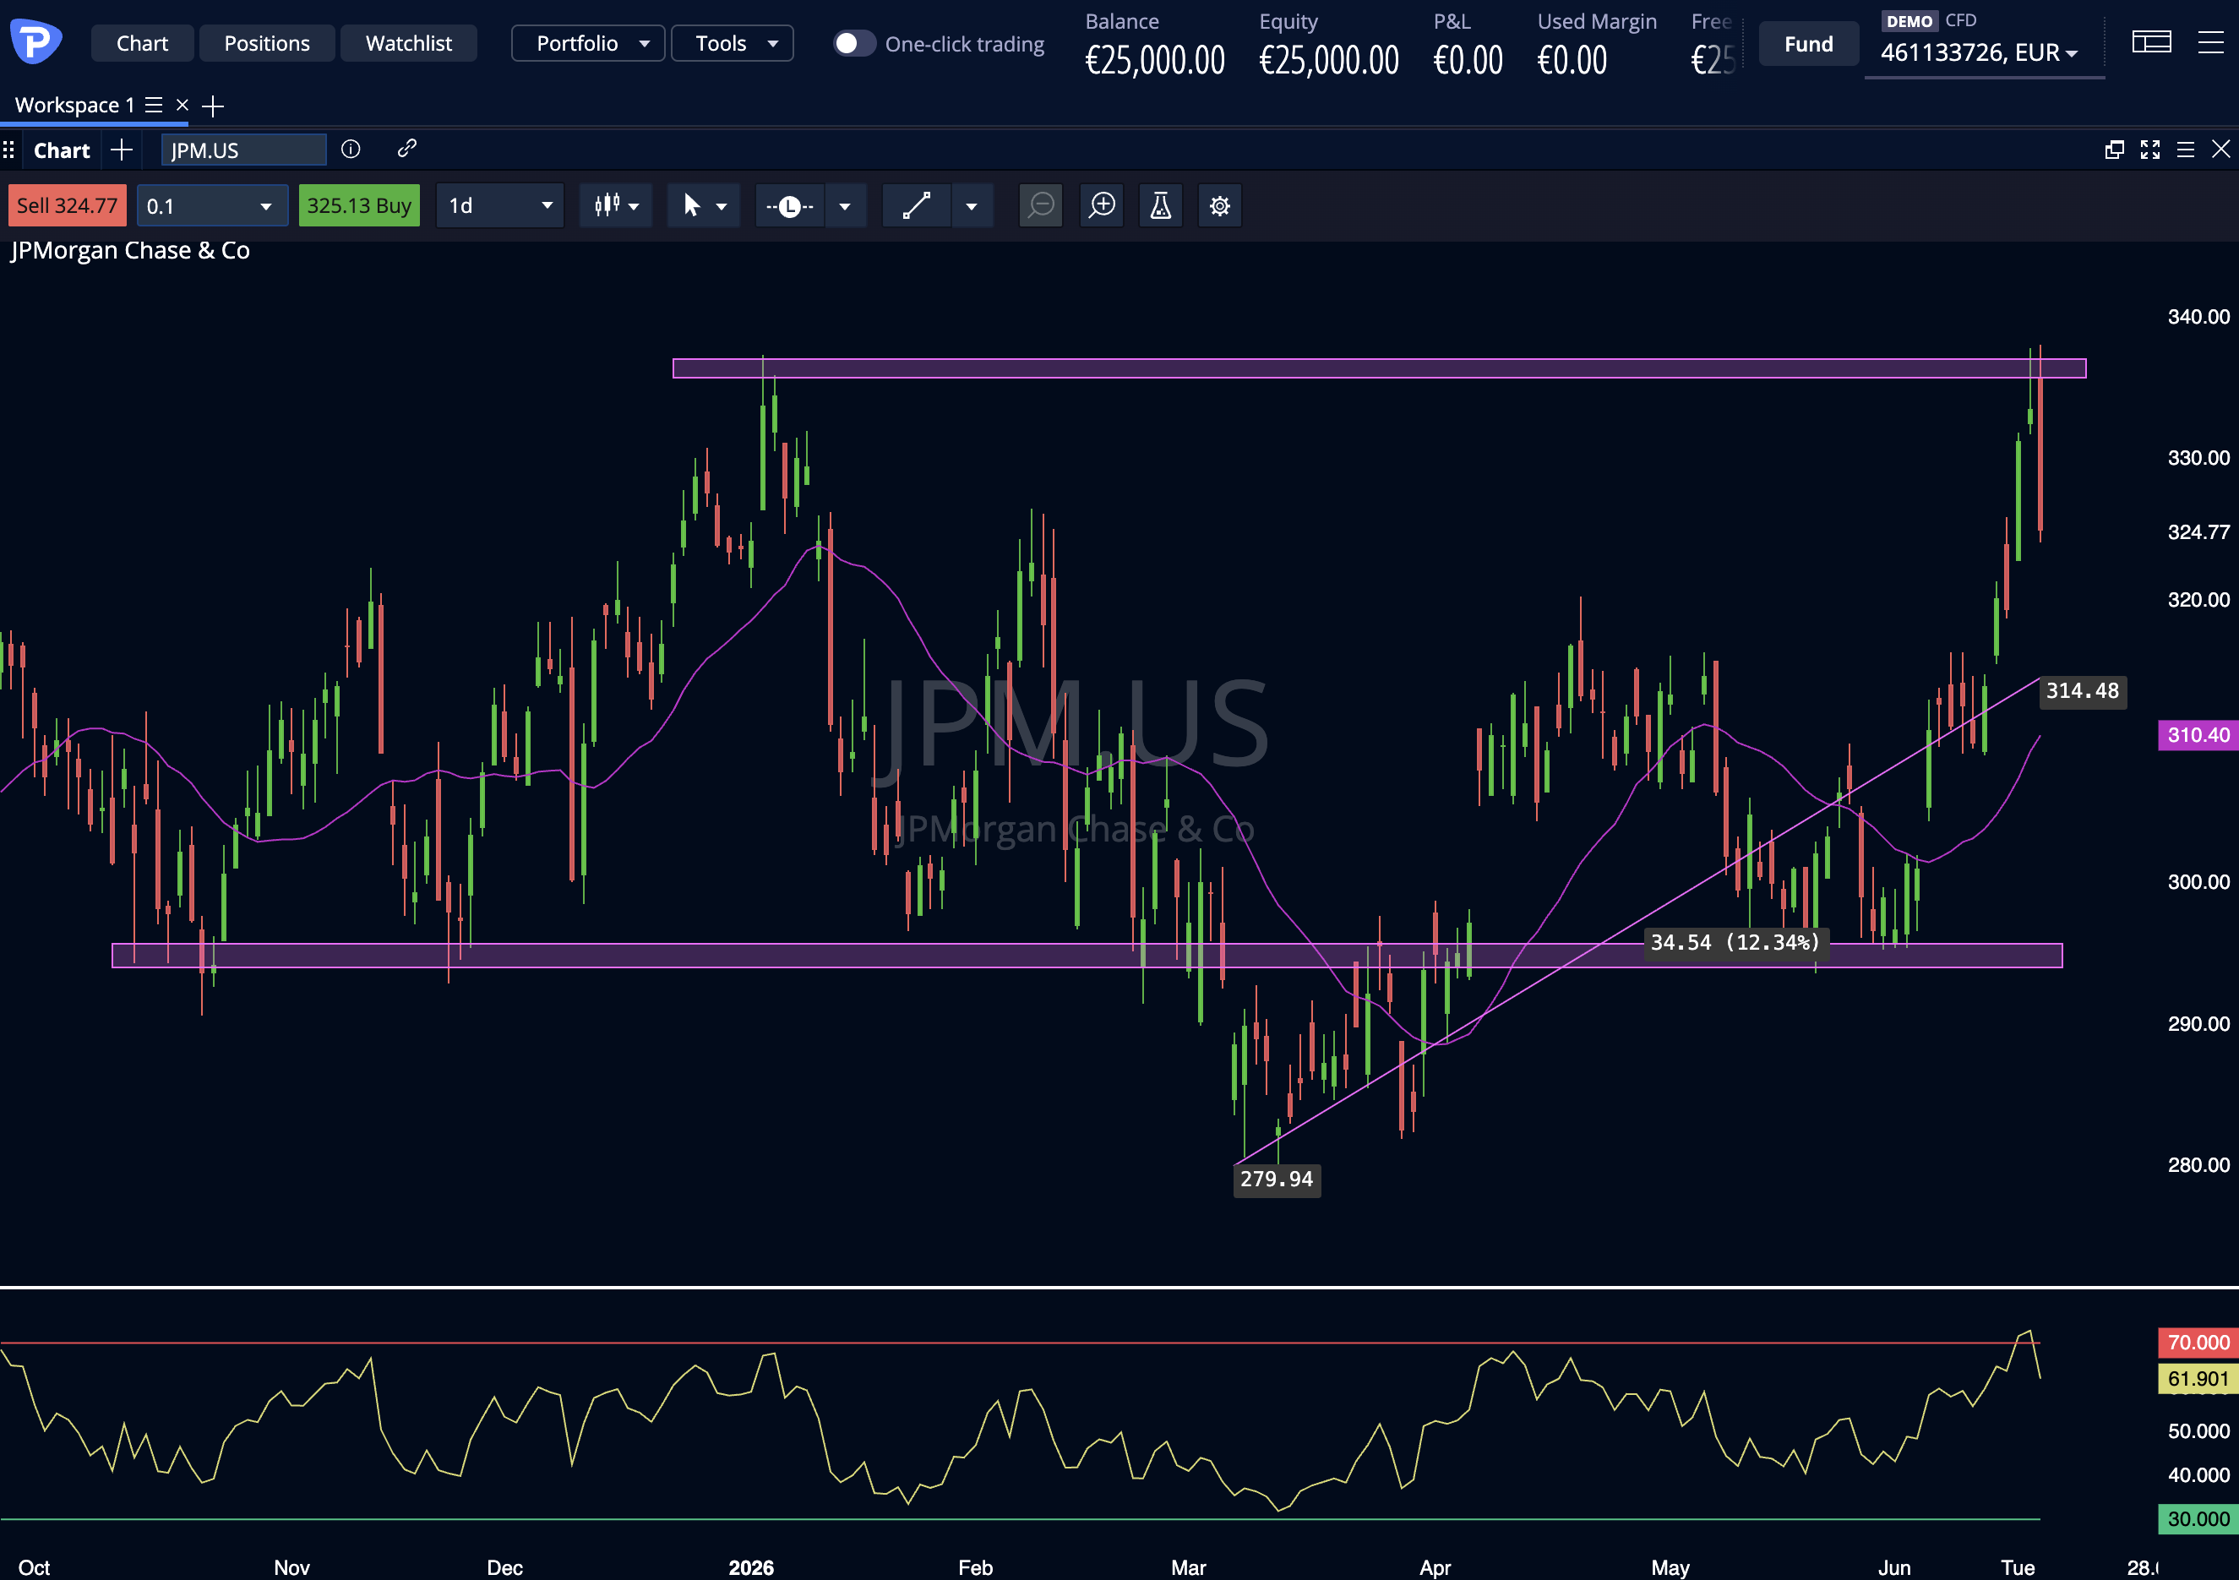Toggle One-click trading switch
2239x1580 pixels.
pyautogui.click(x=854, y=43)
